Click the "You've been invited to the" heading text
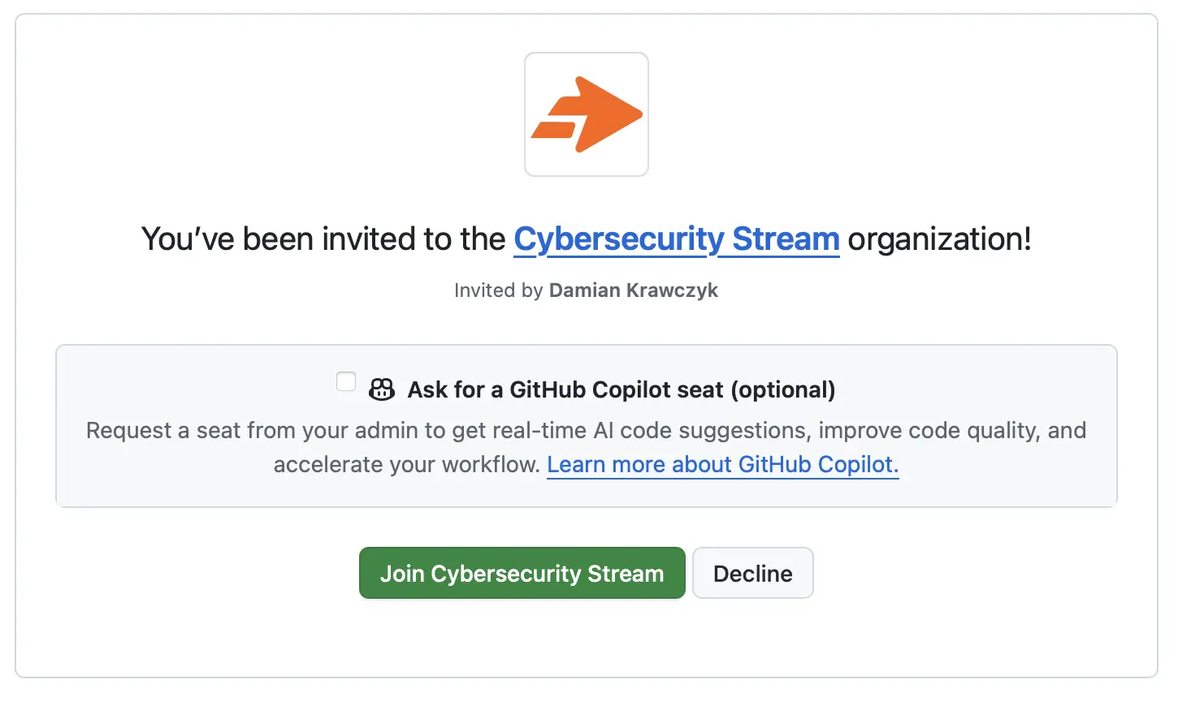The width and height of the screenshot is (1178, 701). pos(323,239)
